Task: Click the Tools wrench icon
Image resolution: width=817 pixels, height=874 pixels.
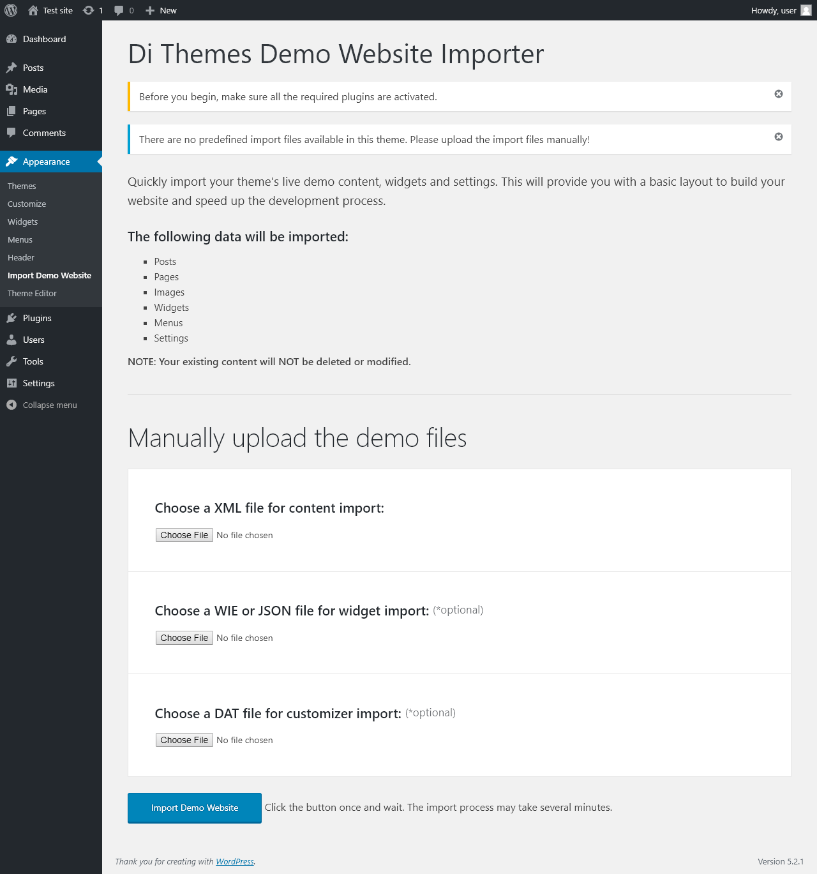Action: [11, 361]
